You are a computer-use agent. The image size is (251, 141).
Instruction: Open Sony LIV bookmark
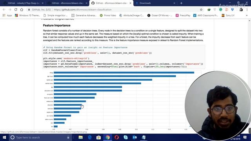[228, 15]
